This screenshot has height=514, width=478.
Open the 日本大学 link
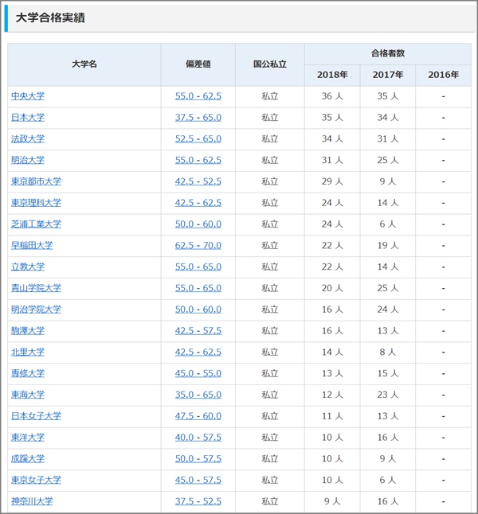(28, 117)
